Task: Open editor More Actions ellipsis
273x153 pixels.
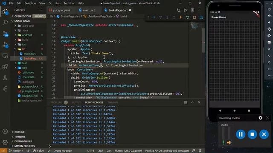Action: pyautogui.click(x=199, y=10)
